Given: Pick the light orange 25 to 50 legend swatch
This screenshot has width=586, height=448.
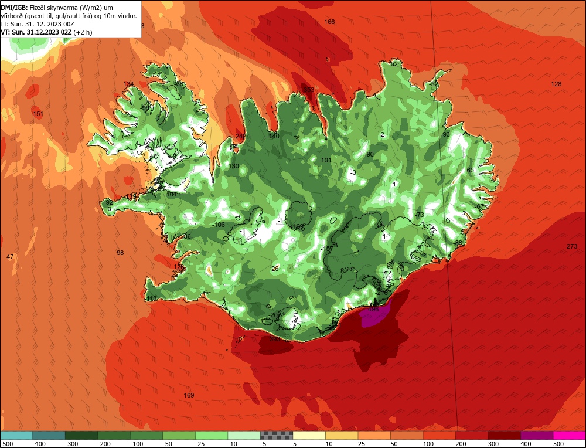Looking at the screenshot, I should point(374,435).
